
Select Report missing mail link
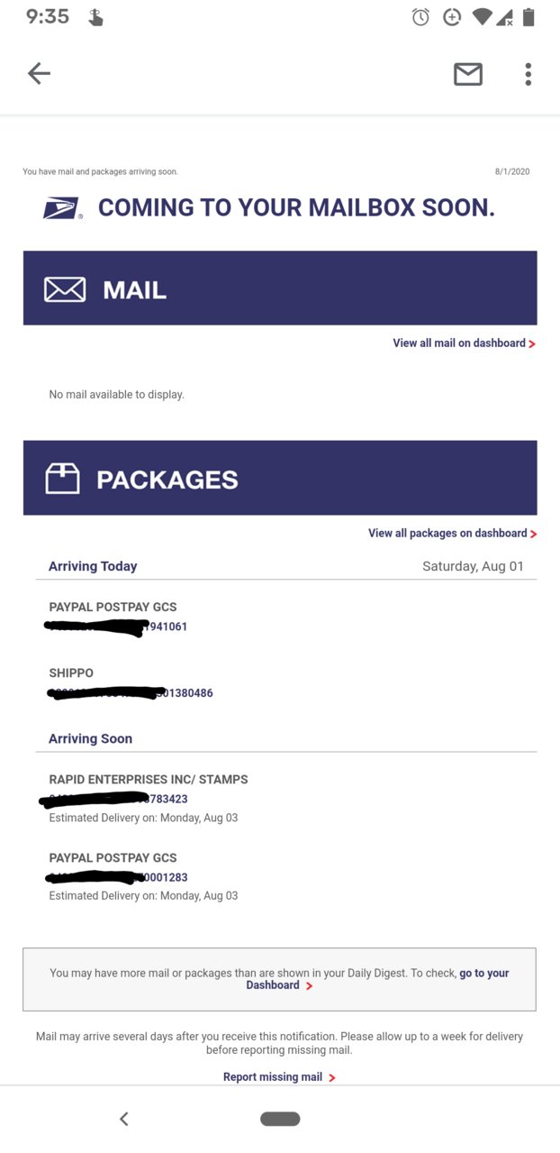[273, 1077]
